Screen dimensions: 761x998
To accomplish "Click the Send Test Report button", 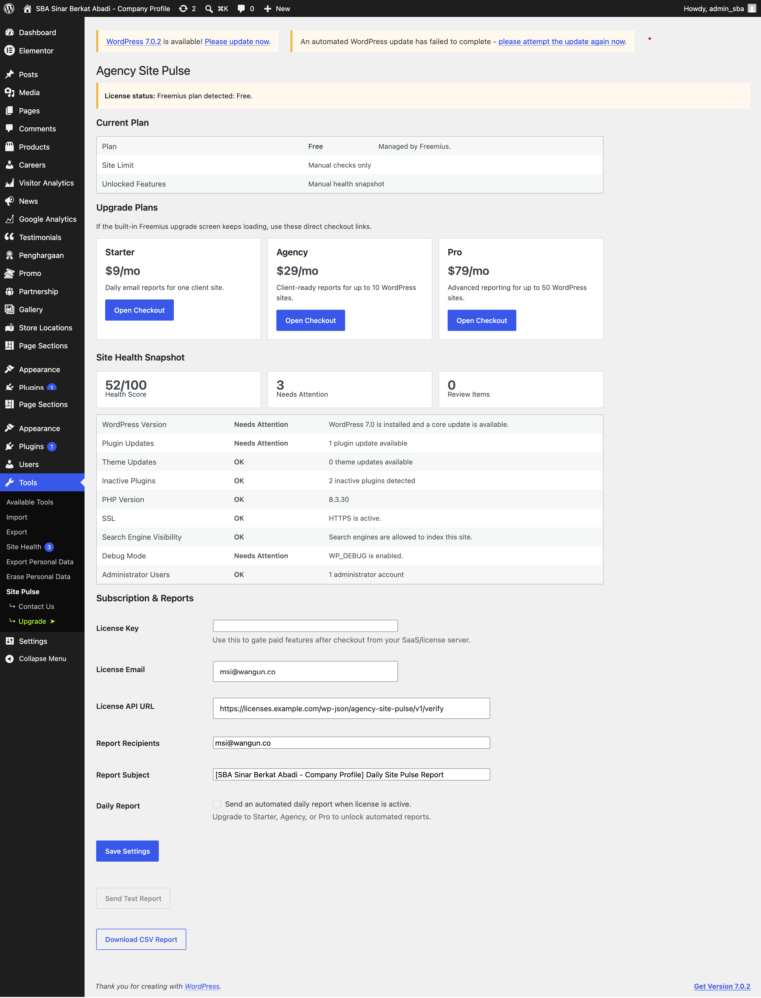I will [x=133, y=898].
